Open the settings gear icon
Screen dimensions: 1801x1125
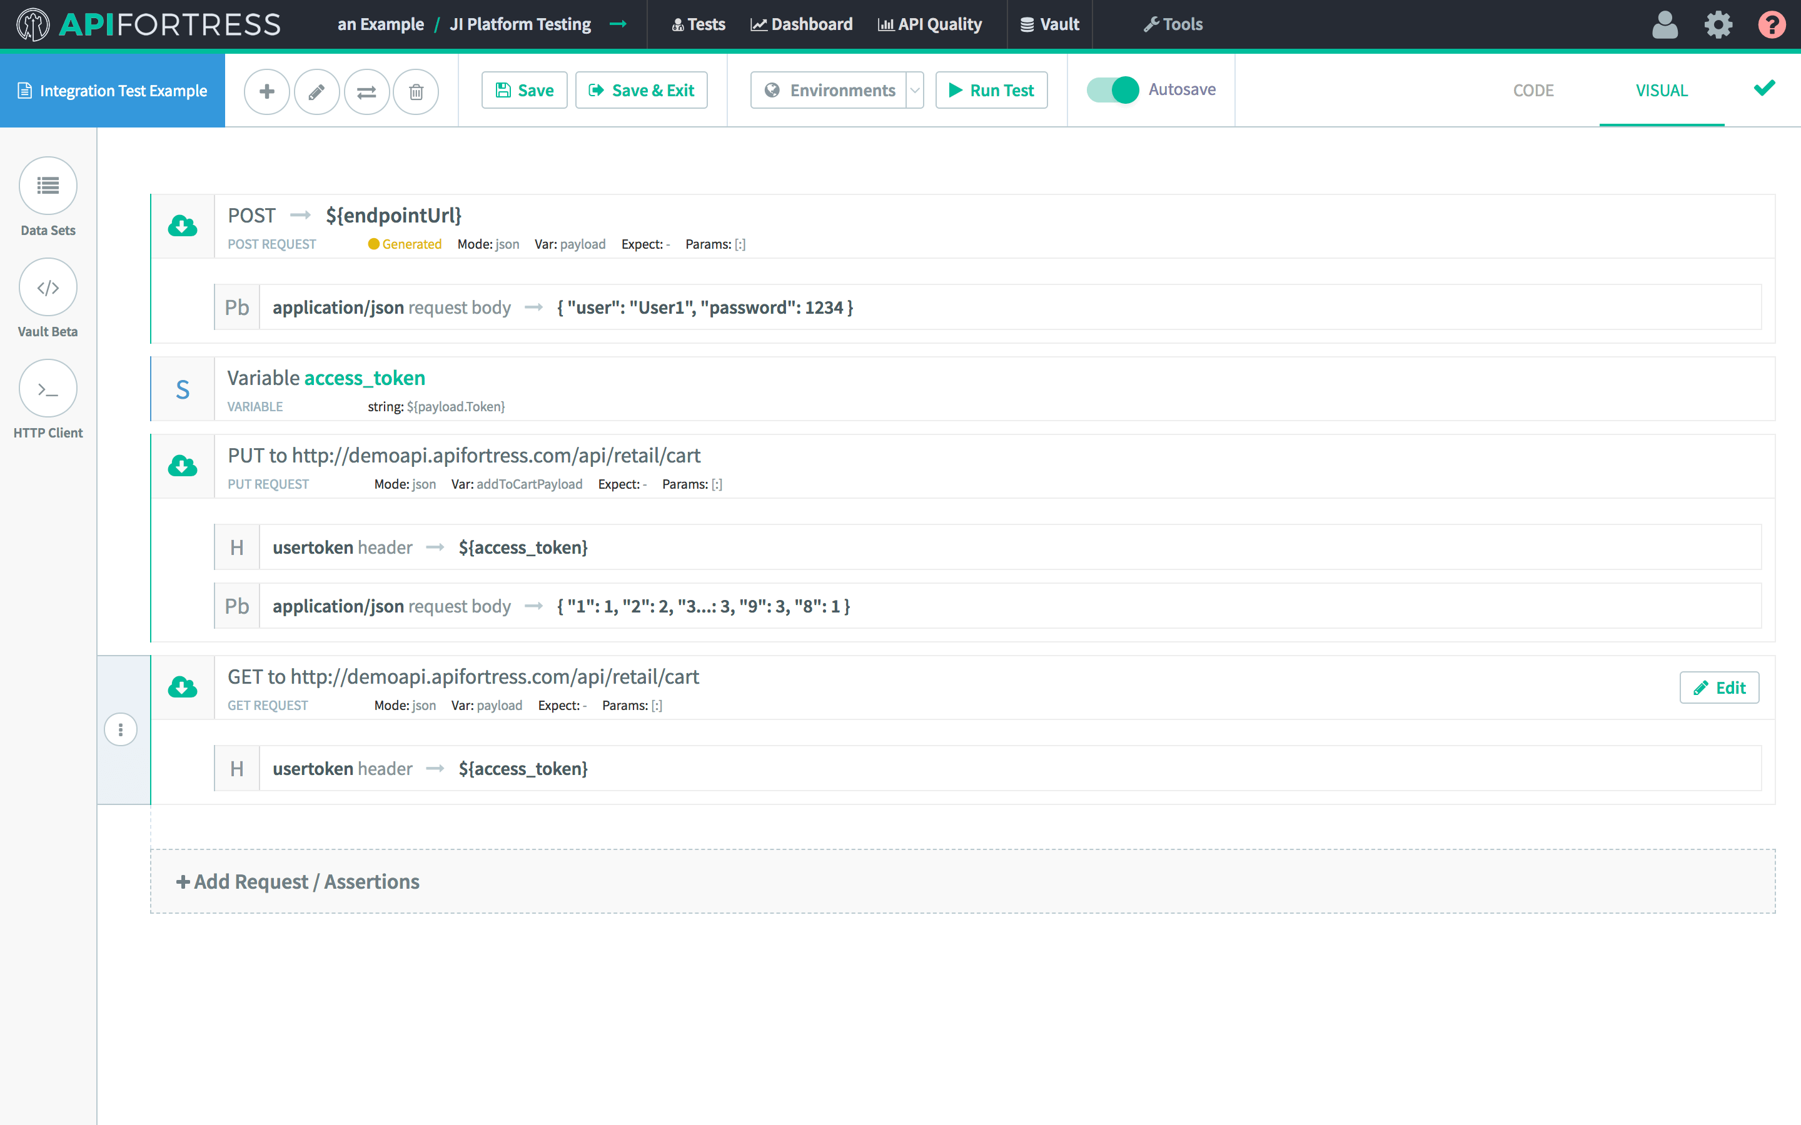(1718, 24)
